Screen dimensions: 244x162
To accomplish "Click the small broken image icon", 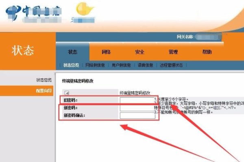I will tap(67, 93).
